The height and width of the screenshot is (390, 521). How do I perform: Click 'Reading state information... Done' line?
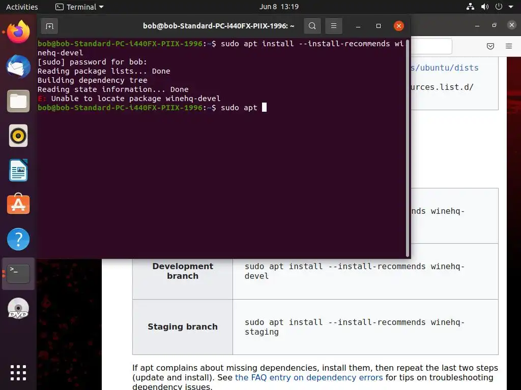point(113,89)
